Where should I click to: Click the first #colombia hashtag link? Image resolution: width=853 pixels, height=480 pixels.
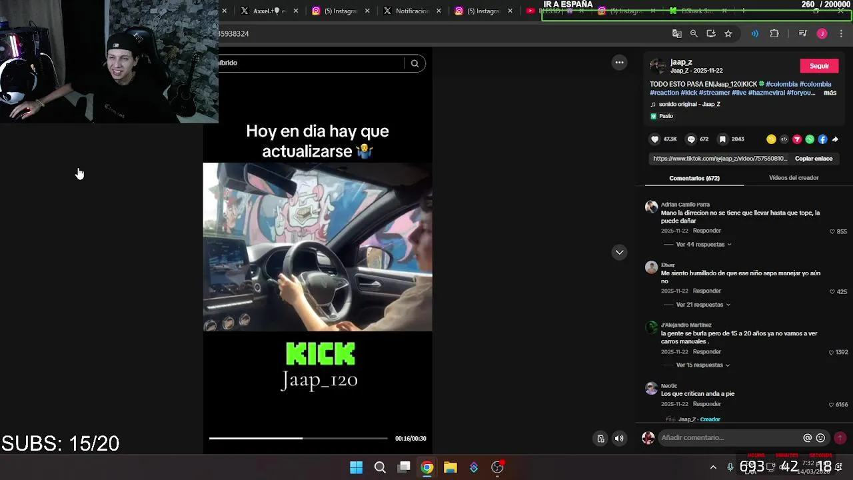[x=782, y=84]
